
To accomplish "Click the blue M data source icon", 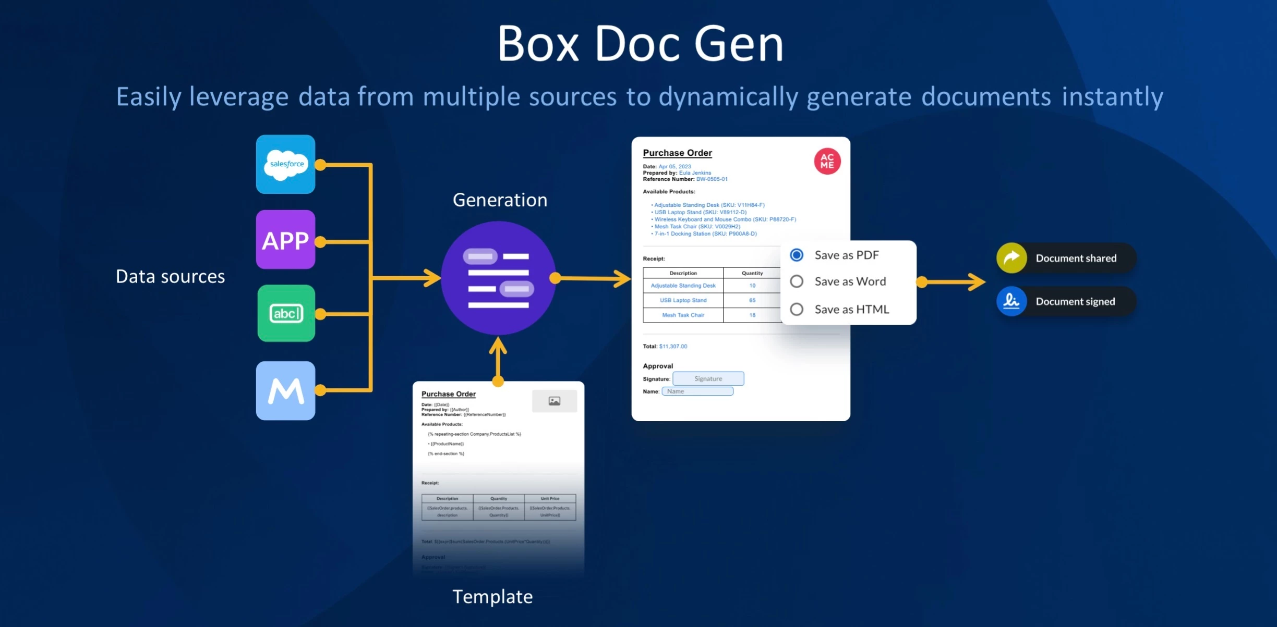I will pyautogui.click(x=285, y=390).
